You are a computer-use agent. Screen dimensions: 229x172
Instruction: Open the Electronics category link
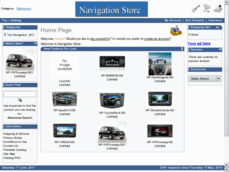click(24, 9)
